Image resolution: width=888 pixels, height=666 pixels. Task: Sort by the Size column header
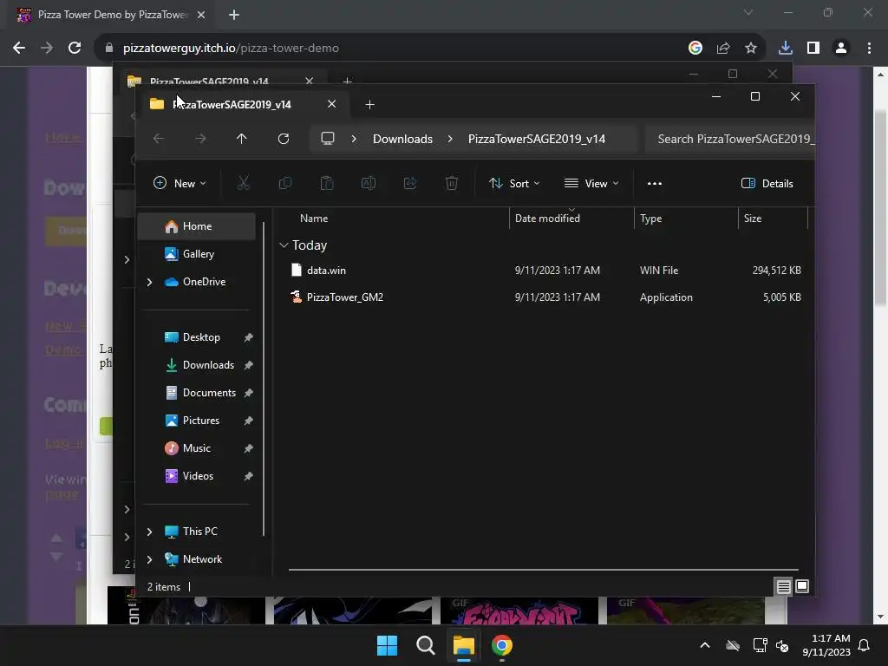coord(752,219)
